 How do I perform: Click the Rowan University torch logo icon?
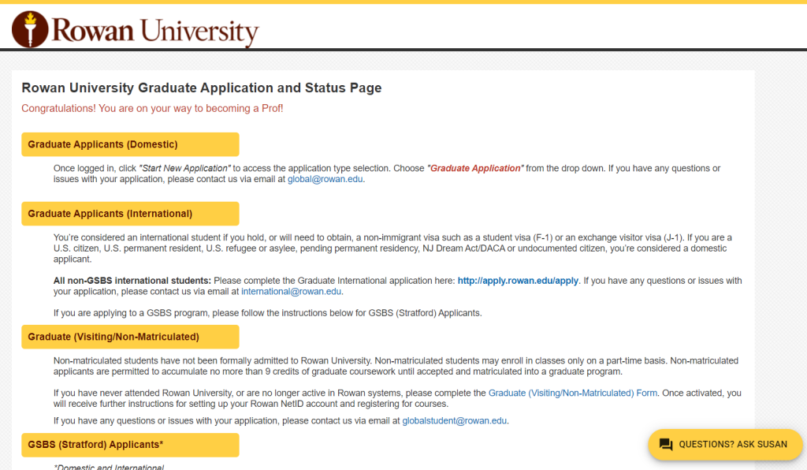31,28
